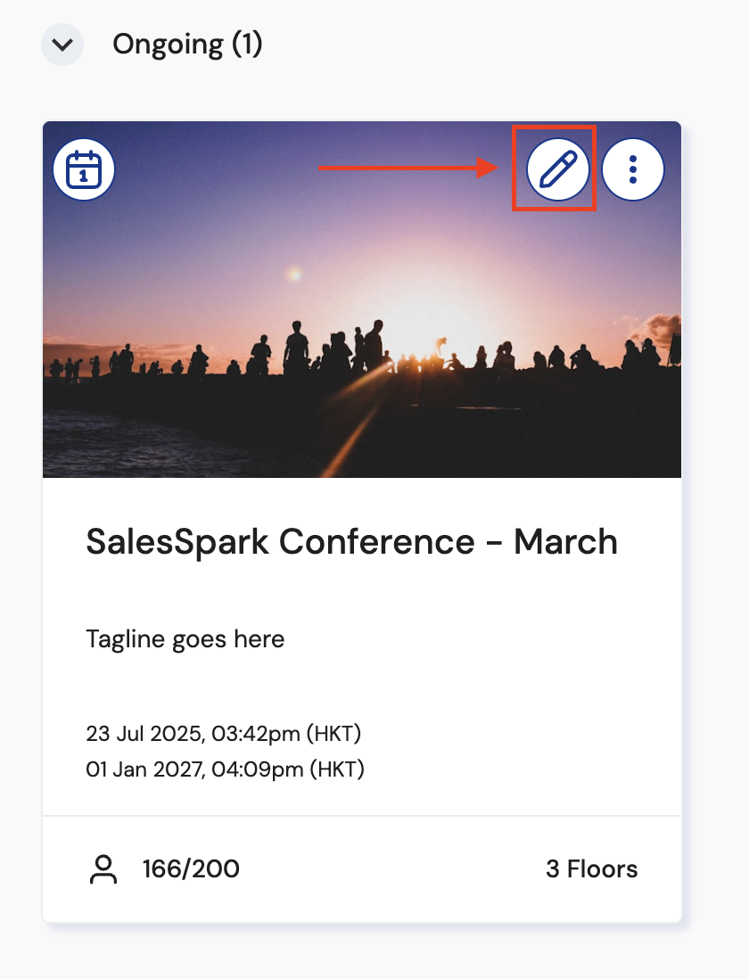749x979 pixels.
Task: Click the divider line above attendee count
Action: [362, 816]
